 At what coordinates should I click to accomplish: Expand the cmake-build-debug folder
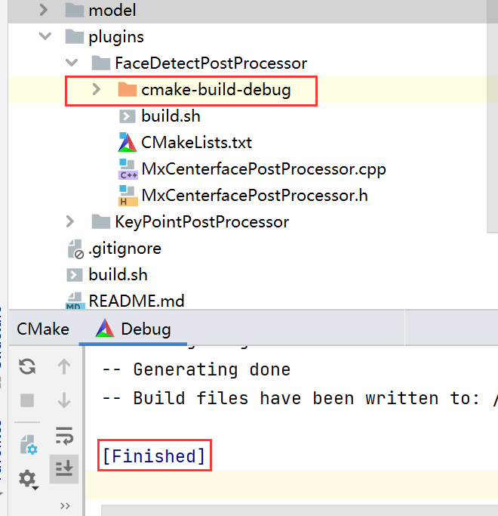tap(96, 90)
